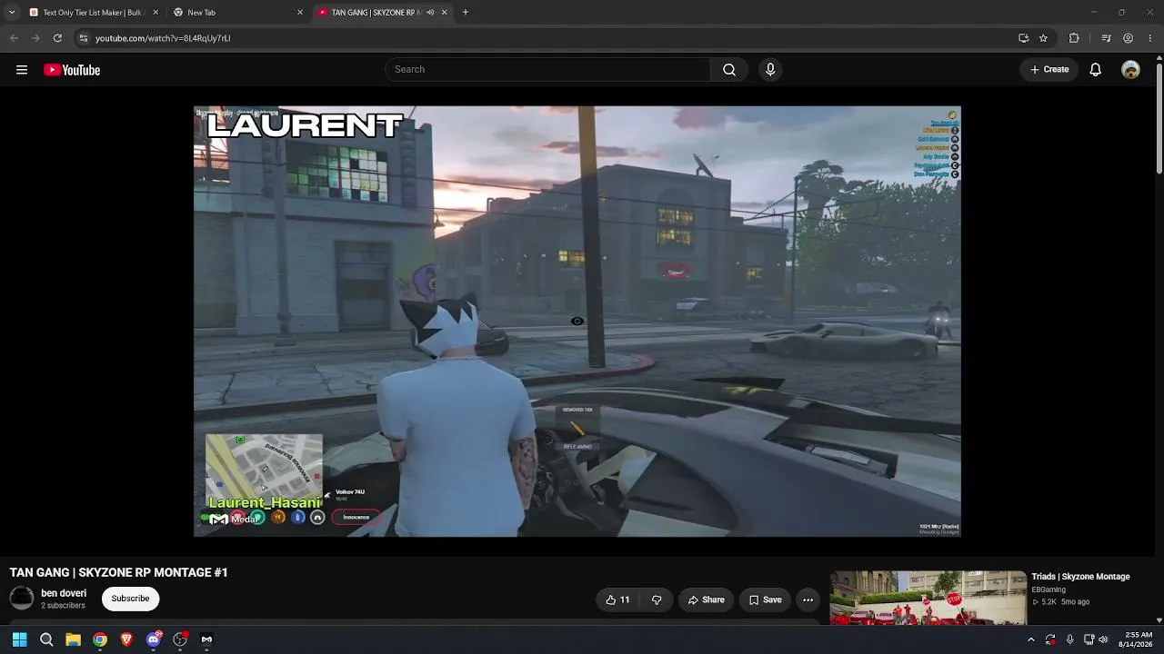Open the YouTube guide hamburger menu
1164x654 pixels.
[x=22, y=70]
